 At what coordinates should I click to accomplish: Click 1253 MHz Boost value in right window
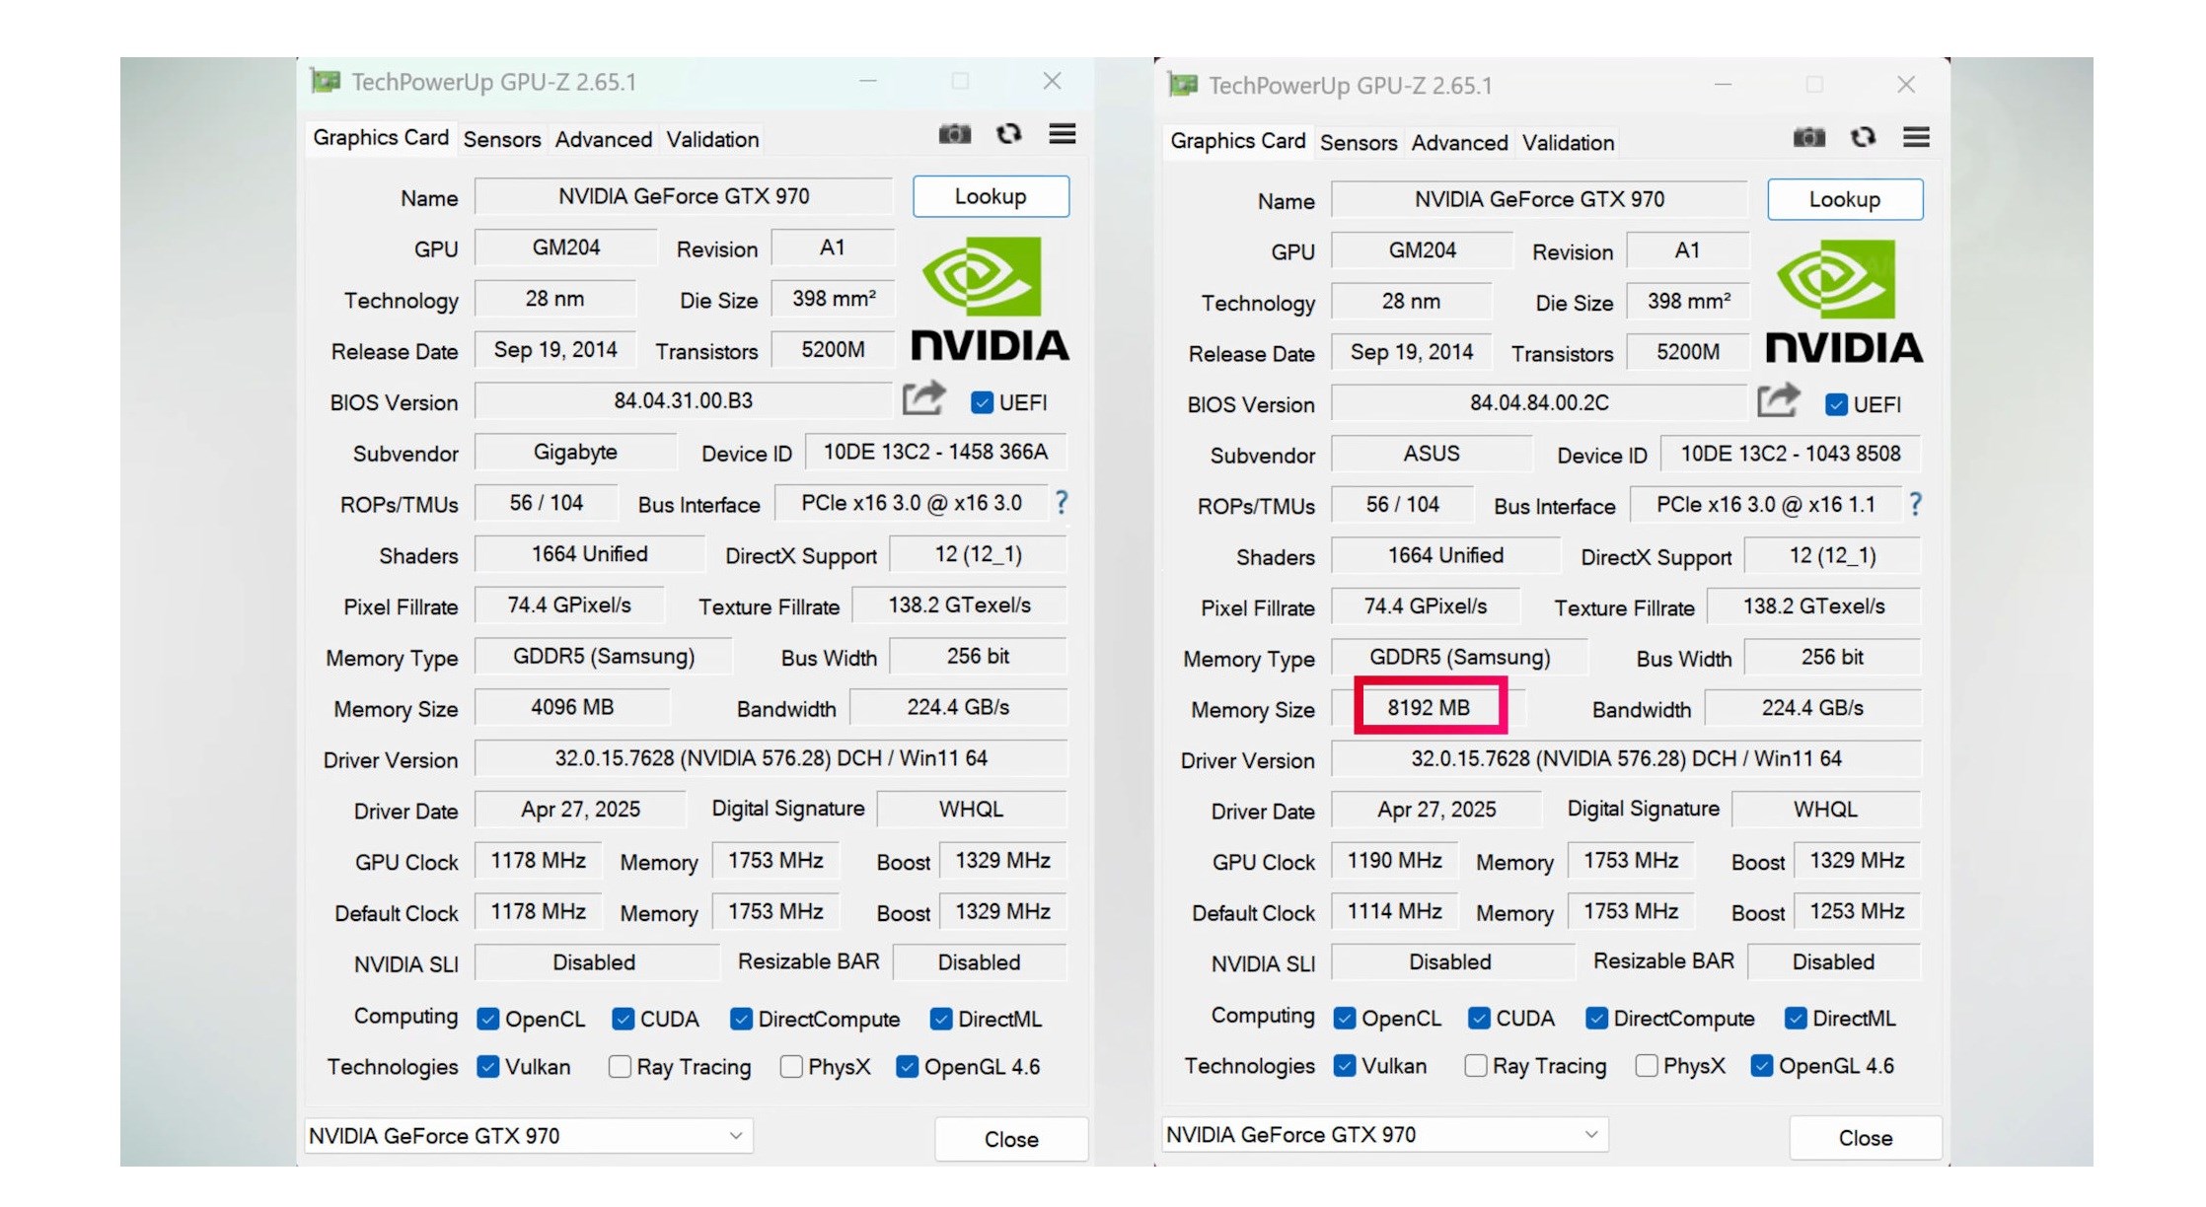1857,911
